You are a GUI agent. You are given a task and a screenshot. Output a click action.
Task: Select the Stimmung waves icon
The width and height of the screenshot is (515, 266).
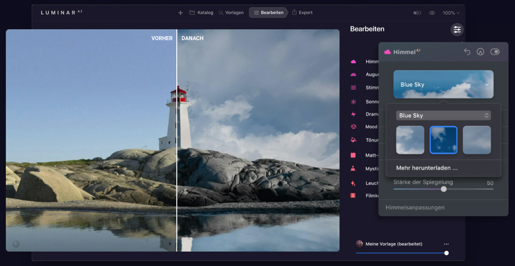(x=353, y=87)
